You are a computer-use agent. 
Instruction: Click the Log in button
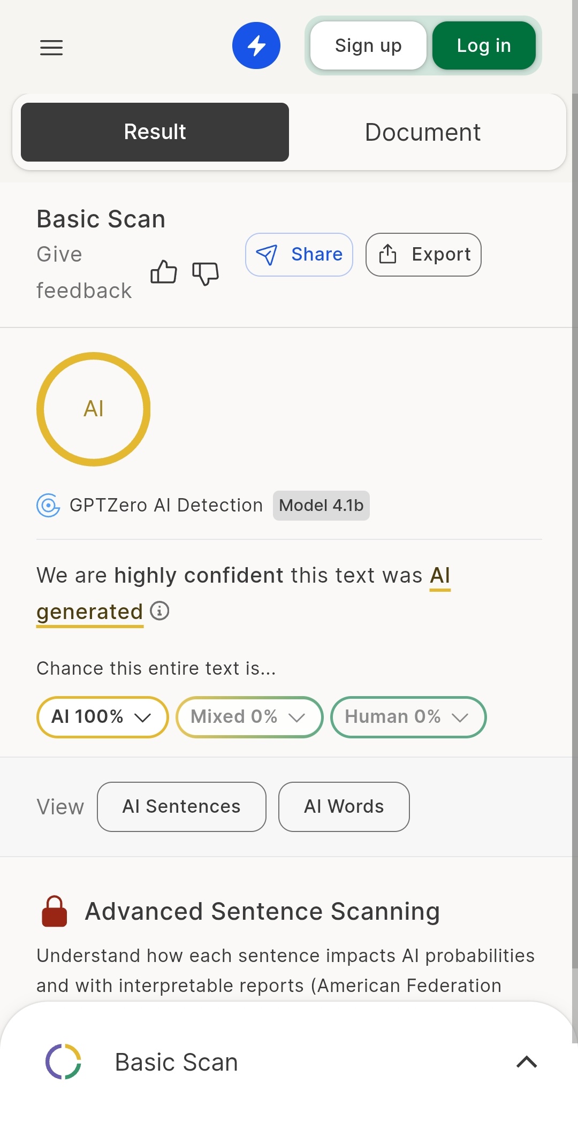tap(484, 45)
